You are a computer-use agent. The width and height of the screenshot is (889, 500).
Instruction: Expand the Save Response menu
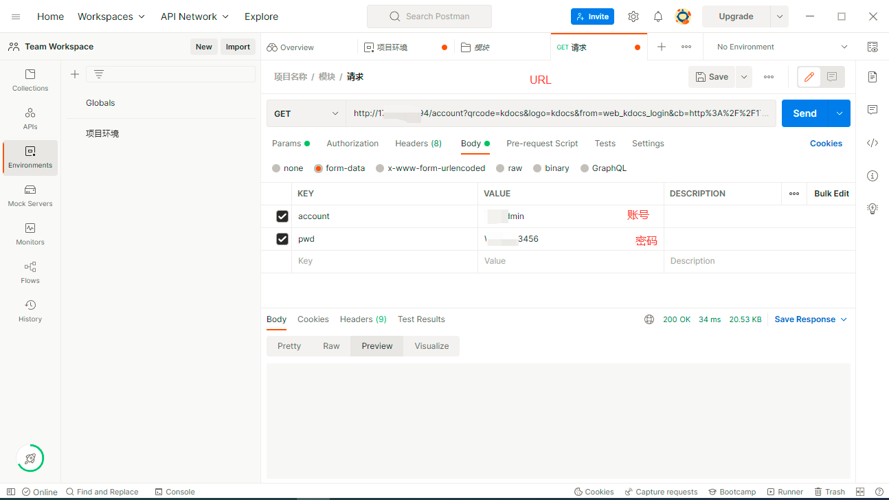[811, 319]
